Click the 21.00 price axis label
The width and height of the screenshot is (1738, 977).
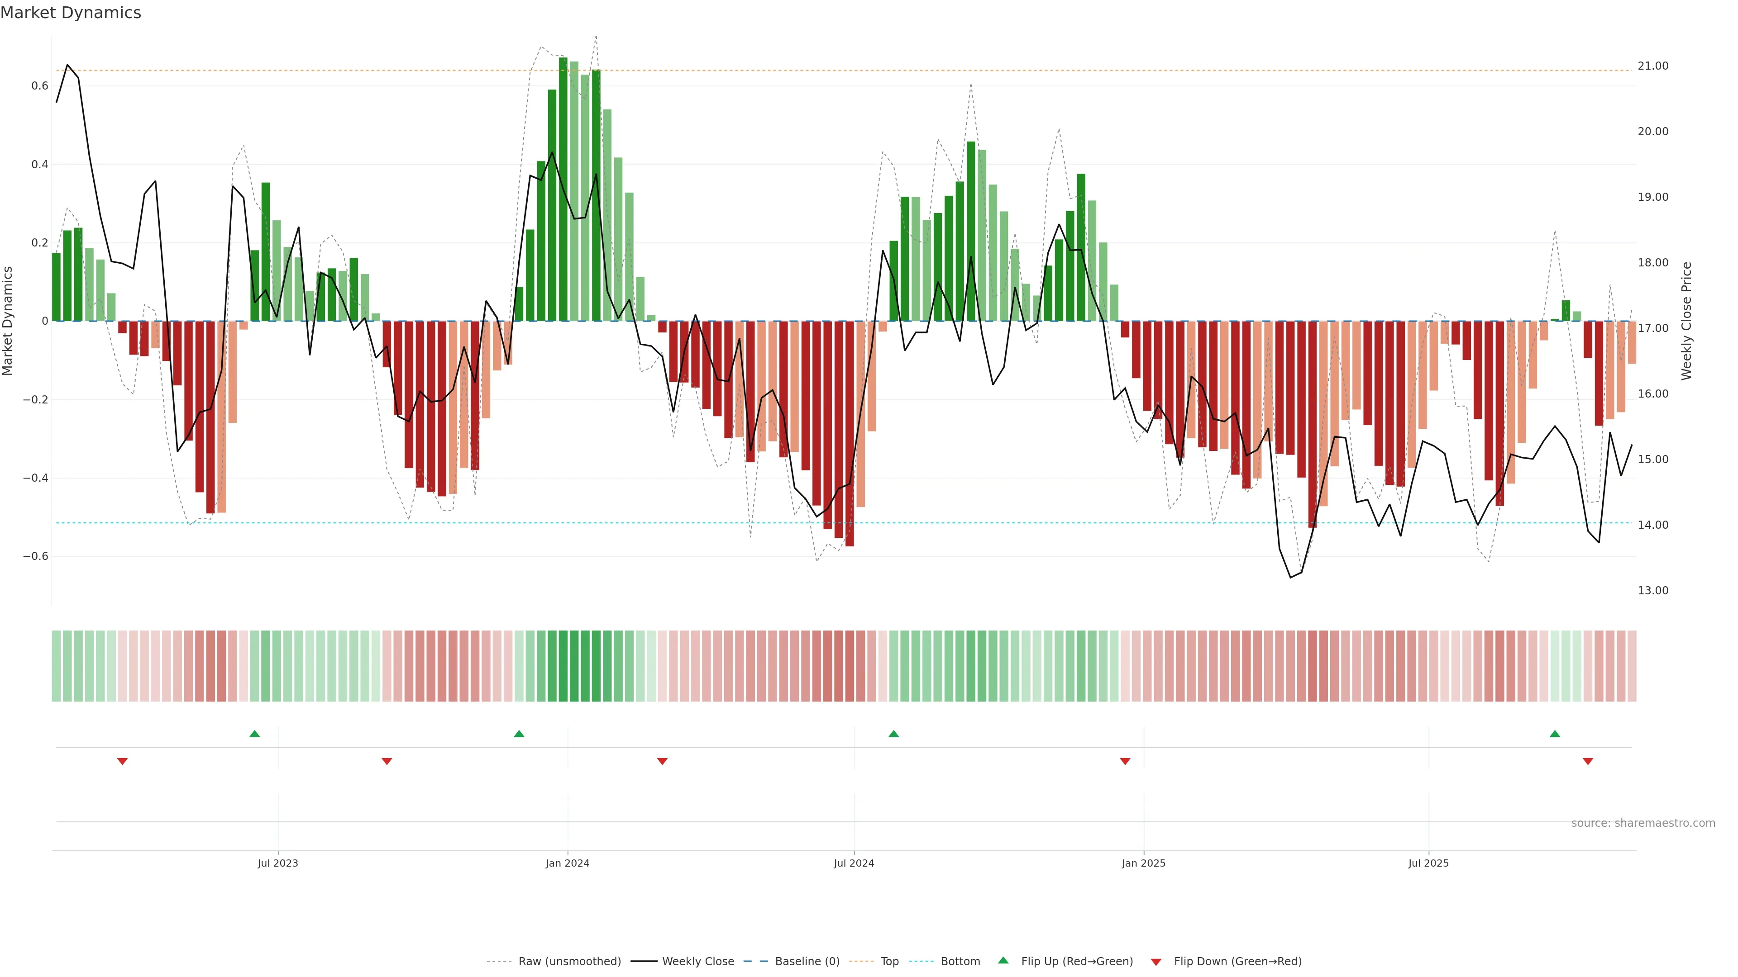click(1652, 66)
